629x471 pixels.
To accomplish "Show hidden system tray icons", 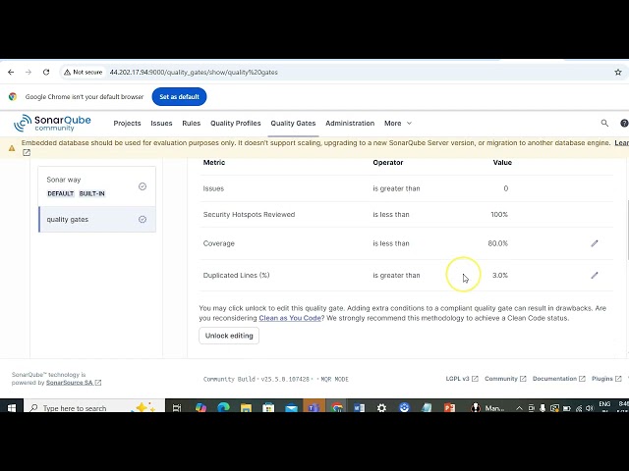I will tap(519, 408).
